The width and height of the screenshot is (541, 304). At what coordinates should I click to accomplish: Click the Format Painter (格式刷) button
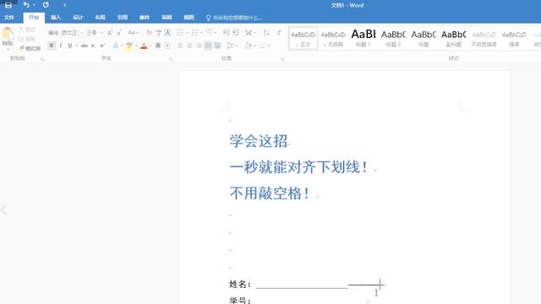point(30,48)
